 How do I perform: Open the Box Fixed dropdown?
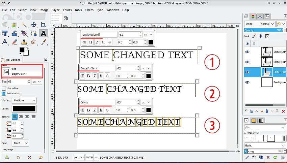pos(20,143)
